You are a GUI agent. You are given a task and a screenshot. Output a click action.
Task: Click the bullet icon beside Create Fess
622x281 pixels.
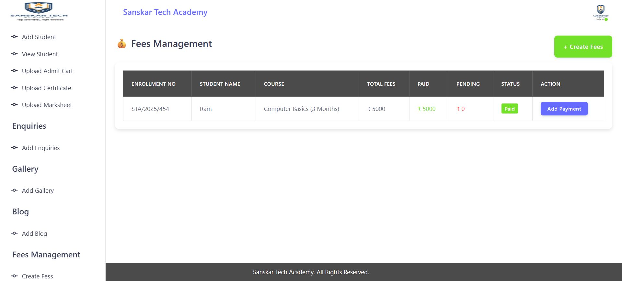pos(14,276)
